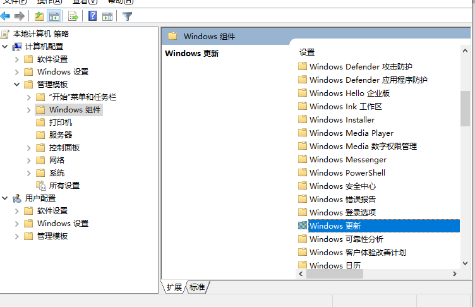Click the Export List toolbar icon

tap(73, 16)
